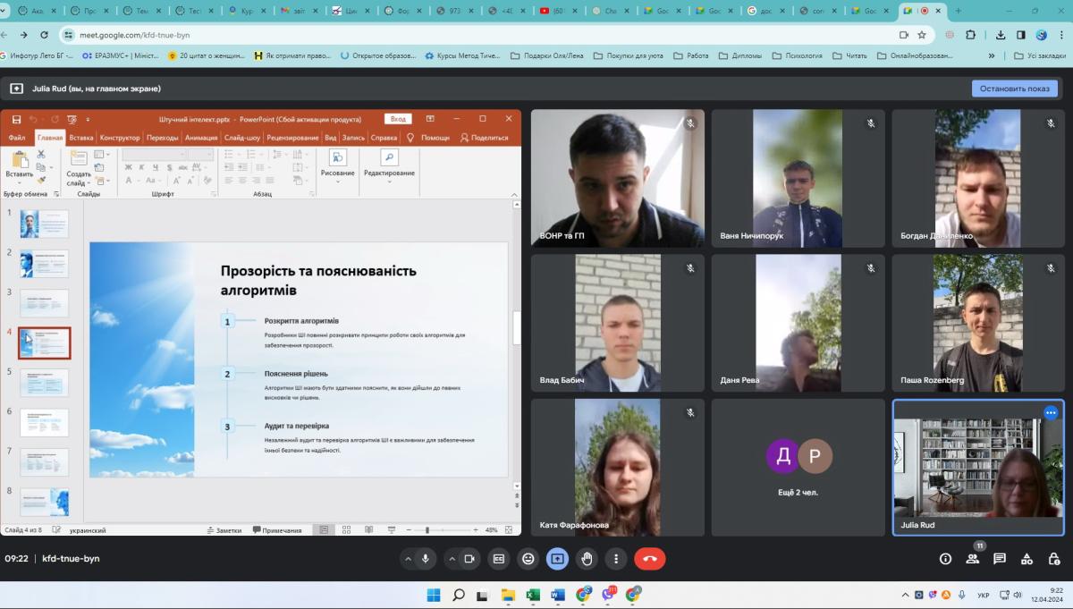Image resolution: width=1073 pixels, height=609 pixels.
Task: Expand audio settings arrow next to microphone
Action: pyautogui.click(x=408, y=559)
